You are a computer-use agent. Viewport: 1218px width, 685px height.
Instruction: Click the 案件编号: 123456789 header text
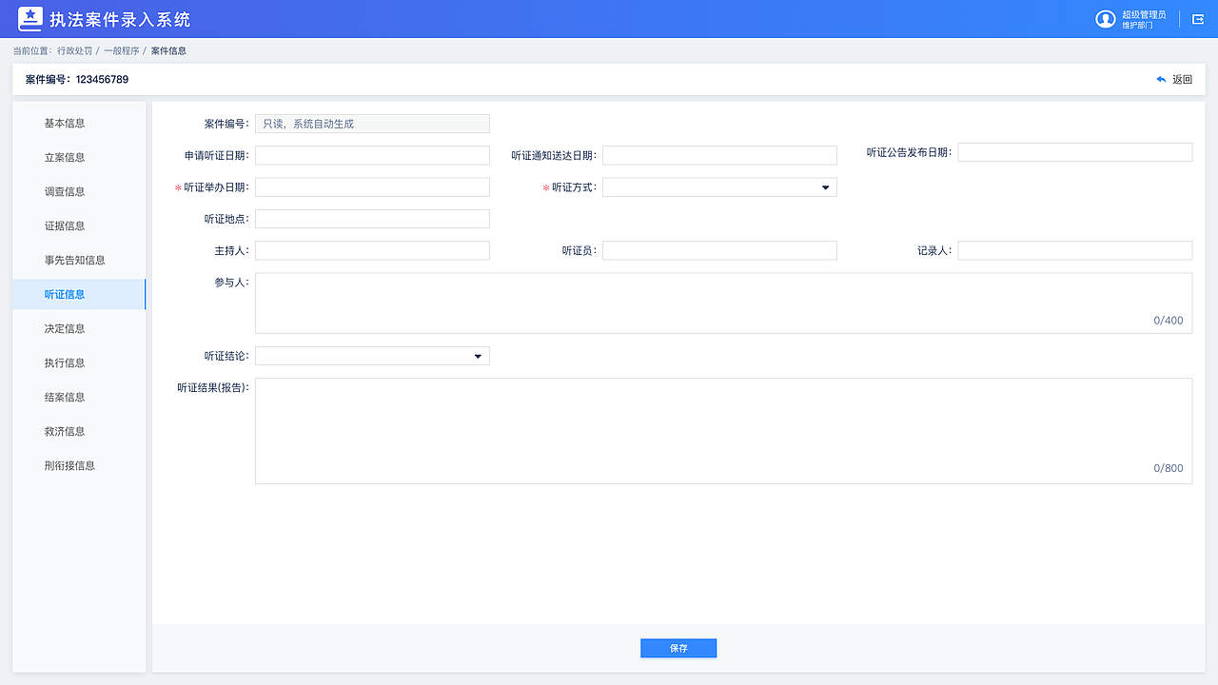click(x=77, y=80)
